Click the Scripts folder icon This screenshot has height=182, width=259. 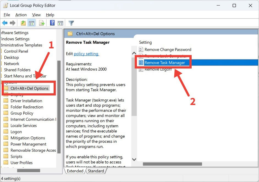6,156
